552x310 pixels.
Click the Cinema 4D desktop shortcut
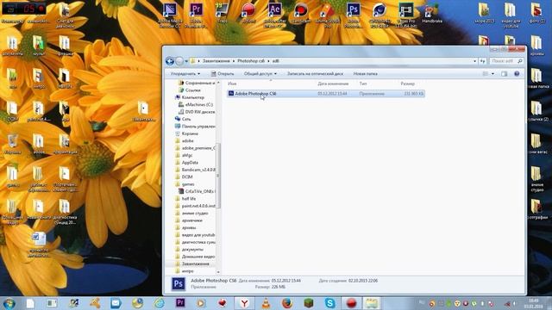pyautogui.click(x=379, y=15)
